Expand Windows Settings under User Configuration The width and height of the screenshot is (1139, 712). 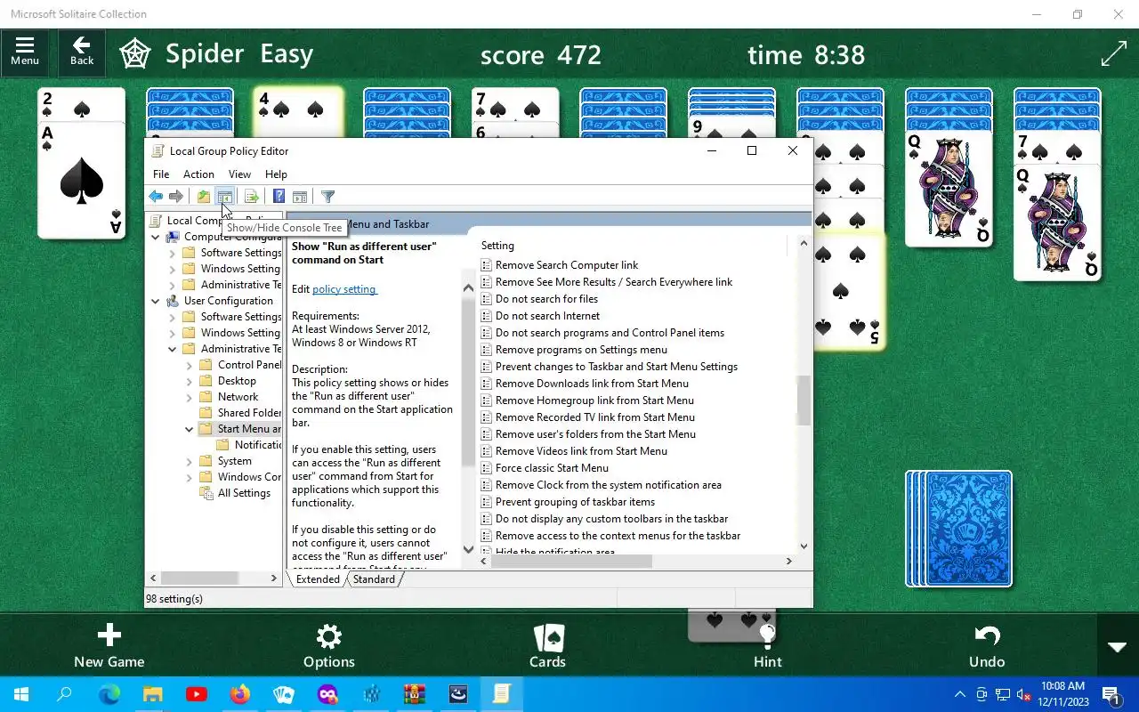pos(173,333)
